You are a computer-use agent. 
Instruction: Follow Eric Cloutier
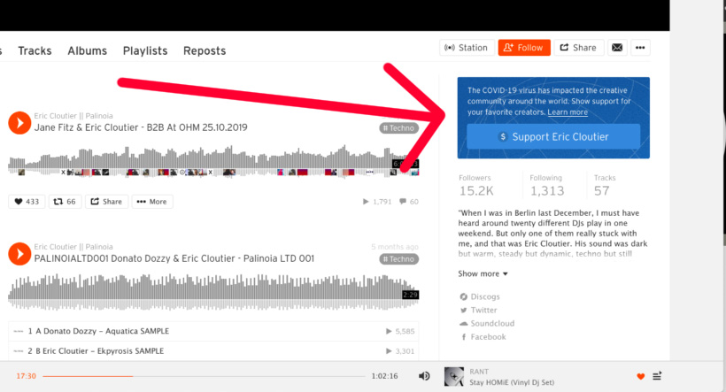click(524, 48)
